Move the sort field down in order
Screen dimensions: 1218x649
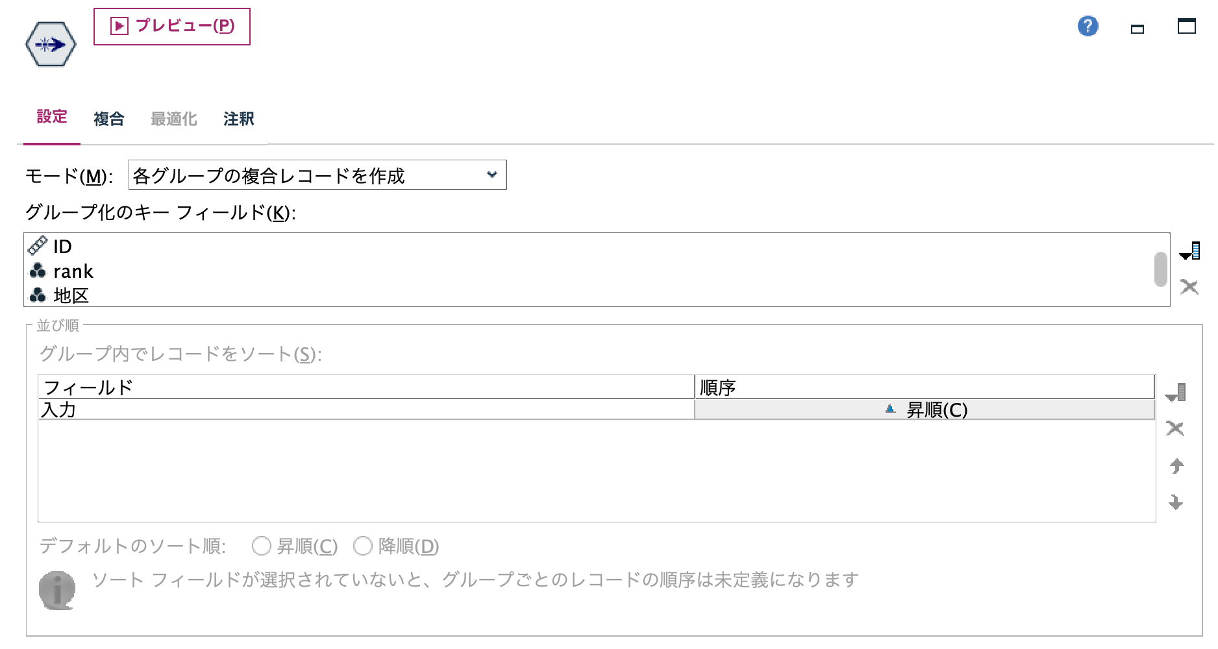point(1176,502)
